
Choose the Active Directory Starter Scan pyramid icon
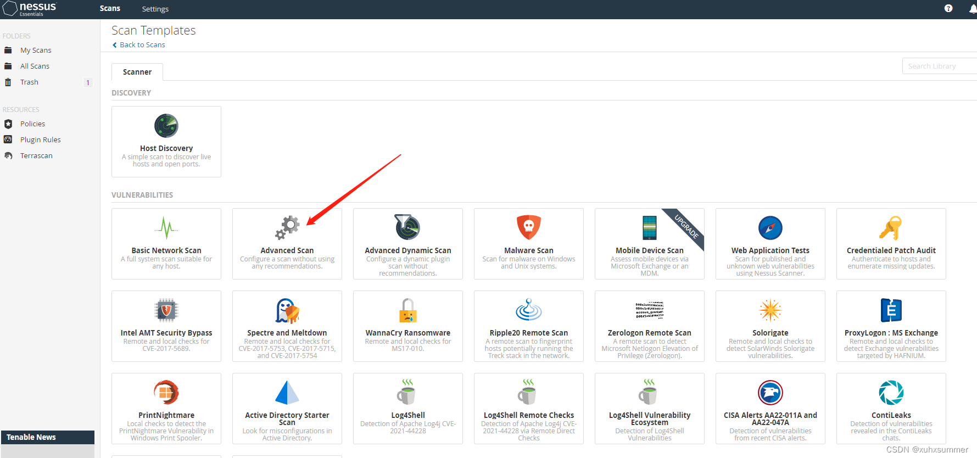tap(287, 393)
